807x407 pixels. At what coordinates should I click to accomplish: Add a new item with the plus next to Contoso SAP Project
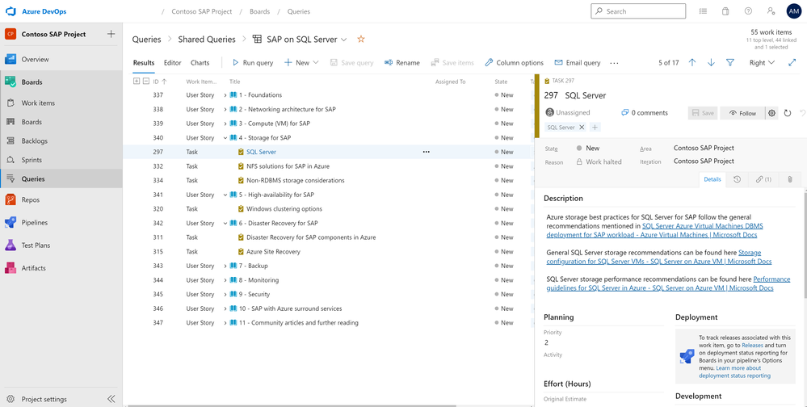[111, 34]
